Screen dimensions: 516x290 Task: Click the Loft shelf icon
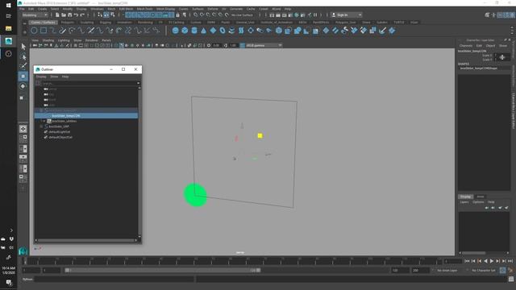[x=241, y=31]
